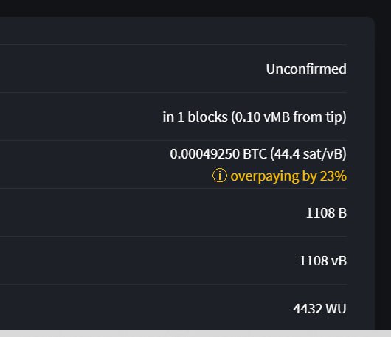Image resolution: width=391 pixels, height=337 pixels.
Task: Click the yellow "overpaying by 23%" text
Action: [288, 176]
